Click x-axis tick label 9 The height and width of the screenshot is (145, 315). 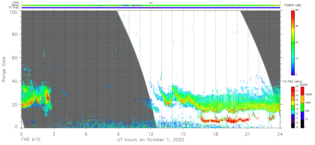118,134
